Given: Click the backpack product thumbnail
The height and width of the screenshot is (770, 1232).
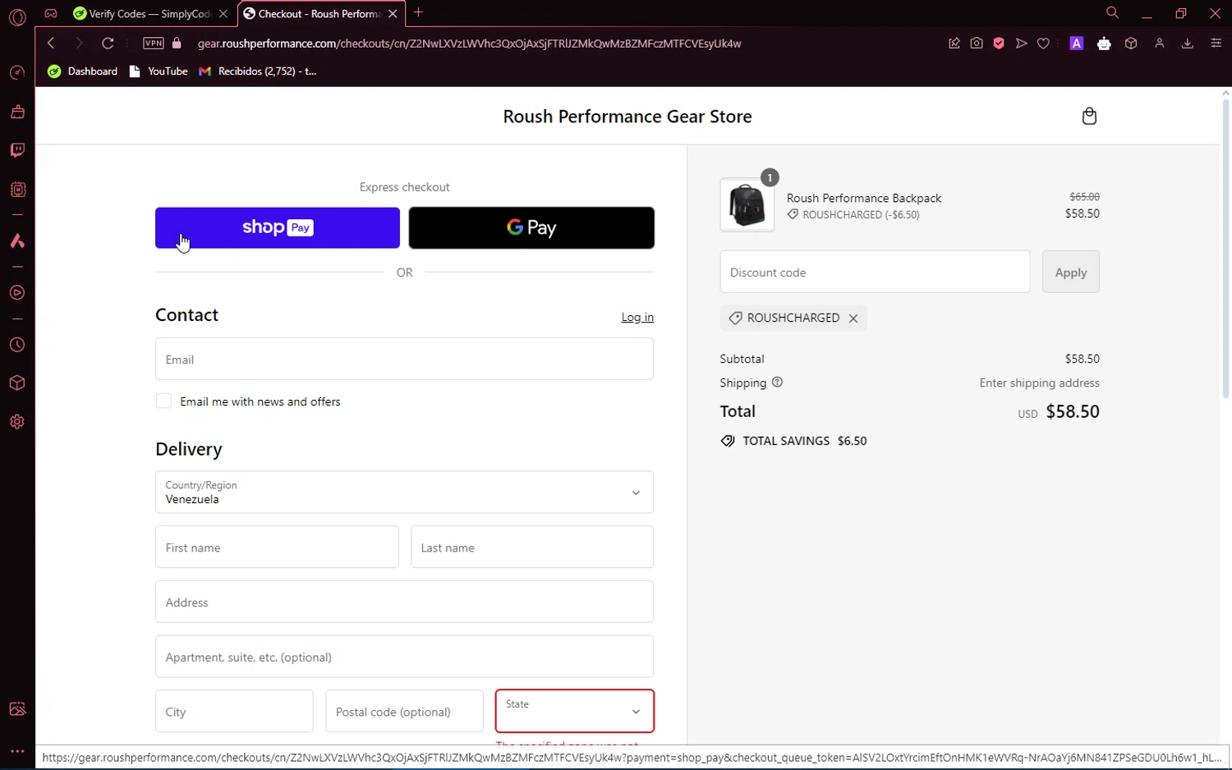Looking at the screenshot, I should click(x=747, y=204).
